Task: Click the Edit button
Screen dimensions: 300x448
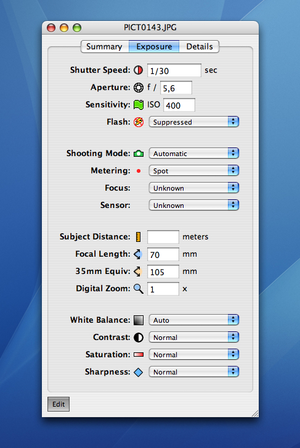Action: (59, 404)
